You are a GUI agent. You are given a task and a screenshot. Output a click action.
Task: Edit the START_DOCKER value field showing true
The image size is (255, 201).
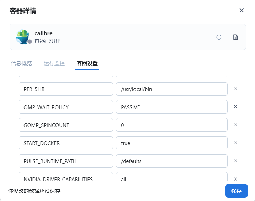click(x=172, y=143)
